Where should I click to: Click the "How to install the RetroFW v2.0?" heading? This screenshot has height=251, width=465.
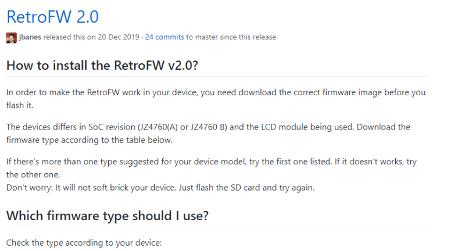(x=102, y=64)
